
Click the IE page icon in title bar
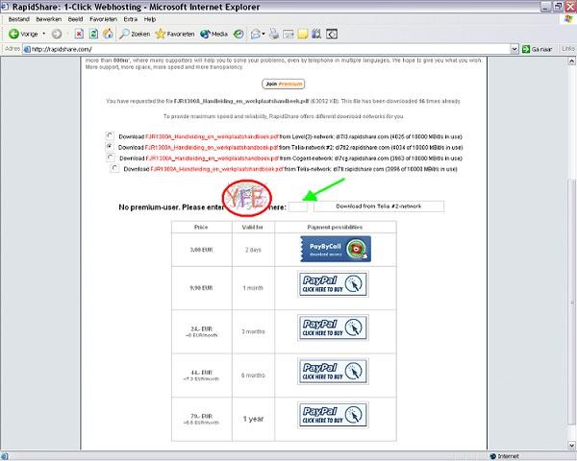[x=5, y=7]
